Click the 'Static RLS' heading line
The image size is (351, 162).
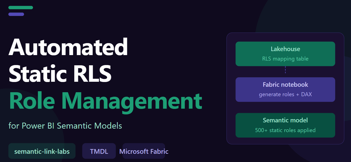(60, 73)
